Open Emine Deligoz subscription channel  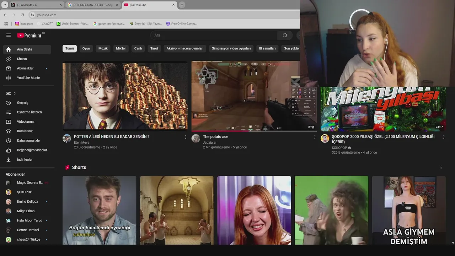coord(27,202)
